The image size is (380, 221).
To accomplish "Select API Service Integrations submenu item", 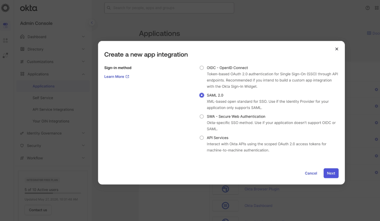I will (53, 109).
